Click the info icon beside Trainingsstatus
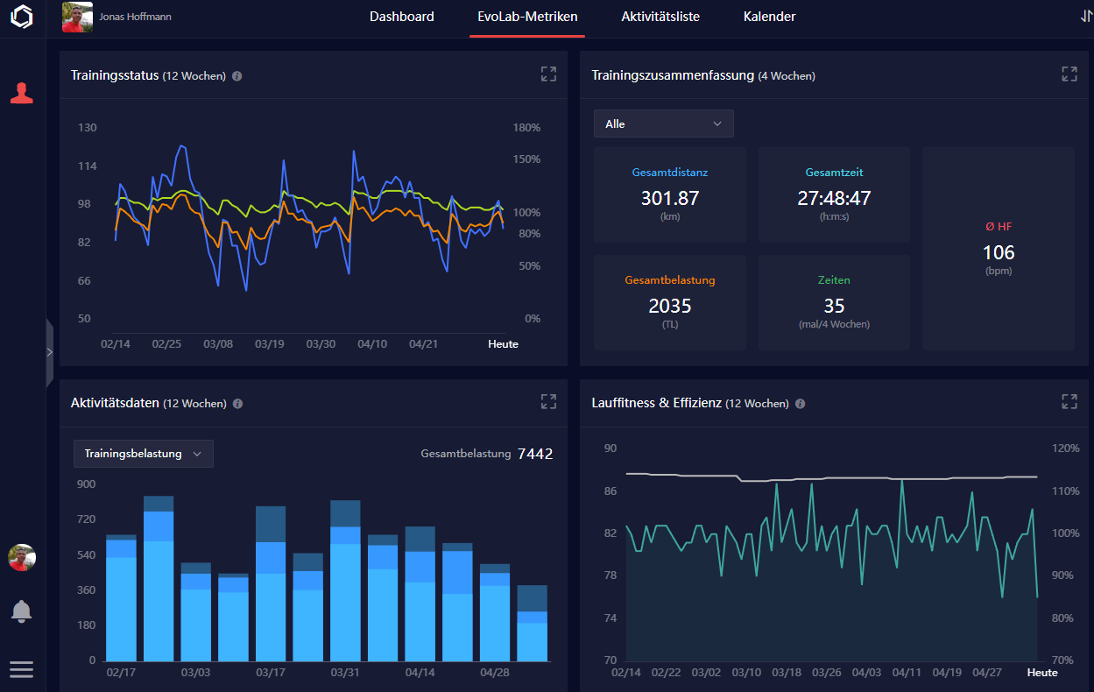The width and height of the screenshot is (1094, 692). pyautogui.click(x=237, y=76)
